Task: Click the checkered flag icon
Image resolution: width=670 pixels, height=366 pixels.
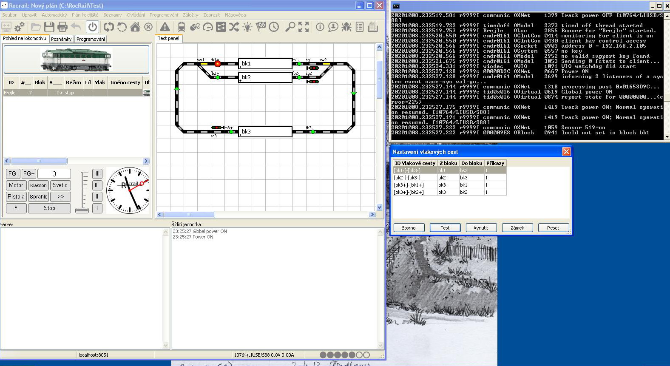Action: point(261,27)
